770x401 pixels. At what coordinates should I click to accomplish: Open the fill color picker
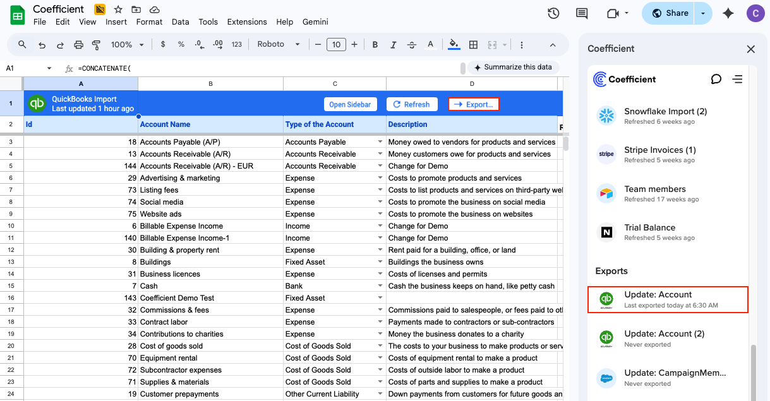tap(454, 45)
